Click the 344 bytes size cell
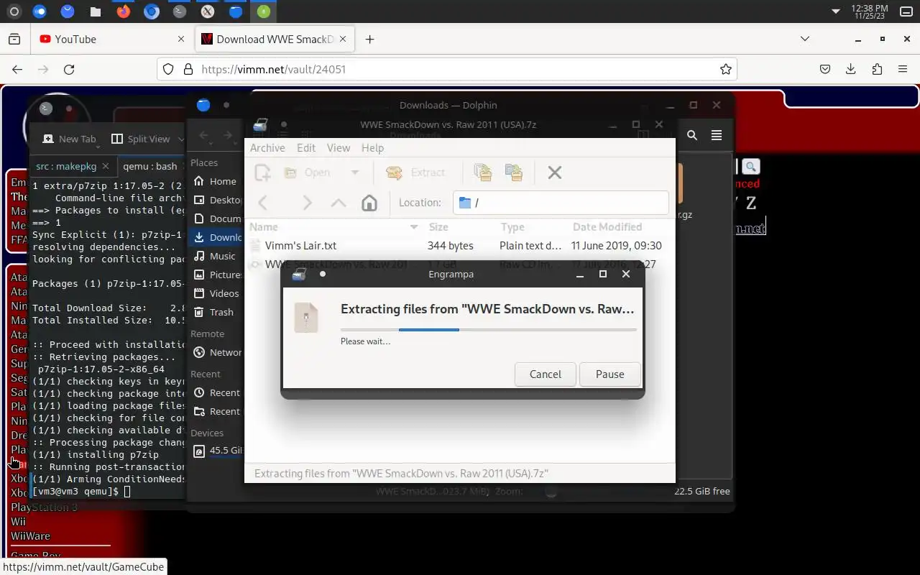 click(x=450, y=246)
